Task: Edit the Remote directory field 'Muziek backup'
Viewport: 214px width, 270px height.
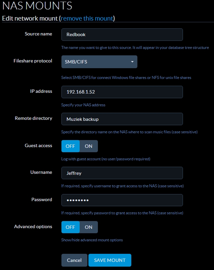Action: [122, 119]
